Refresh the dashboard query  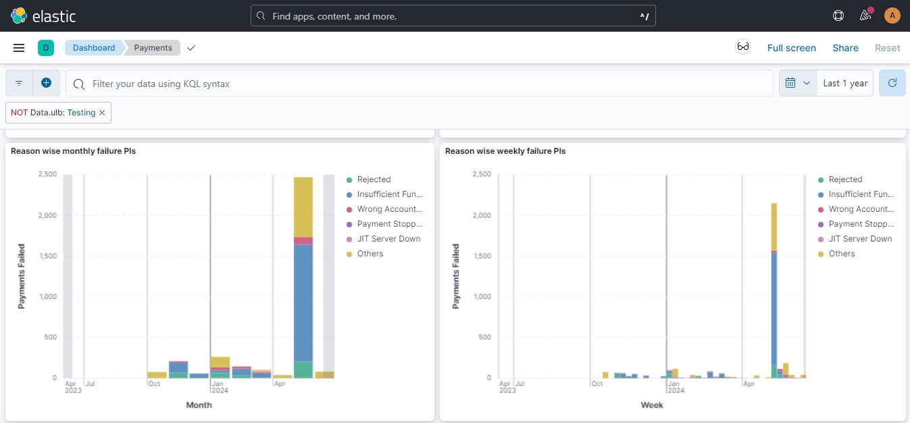tap(892, 83)
